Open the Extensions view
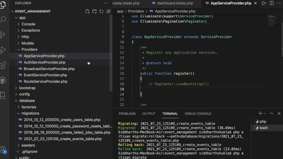 coord(3,65)
